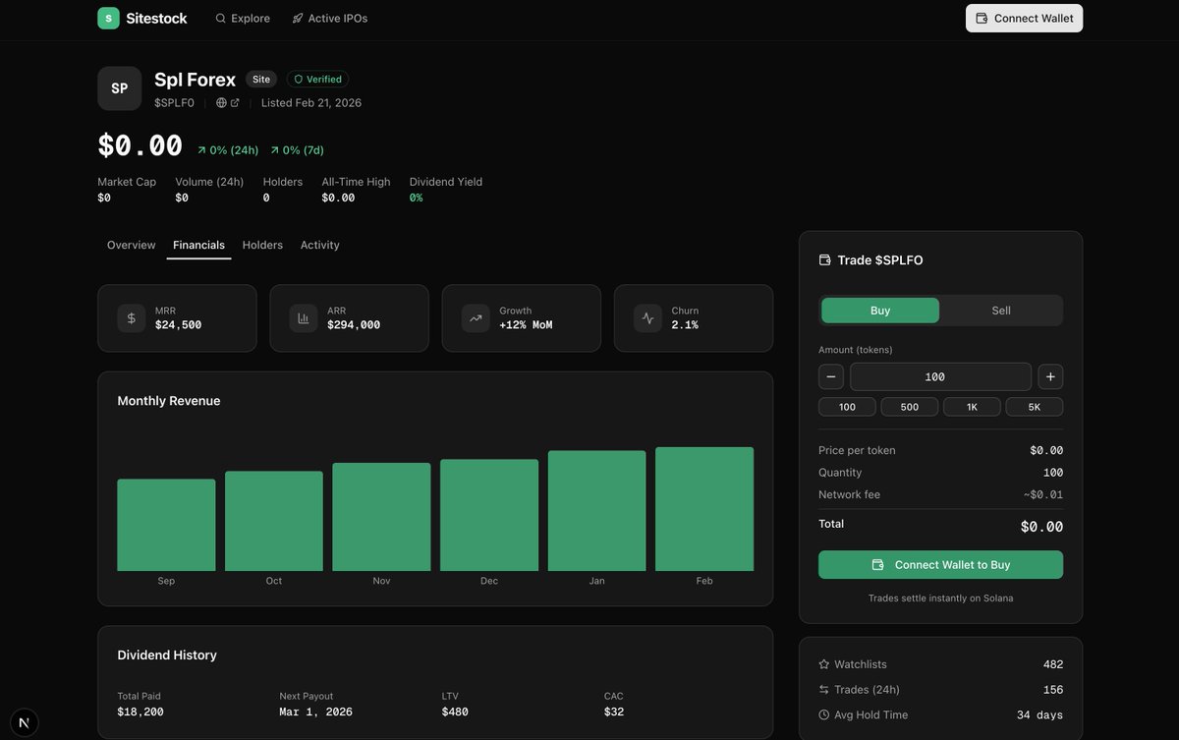1179x740 pixels.
Task: Click Connect Wallet to Buy button
Action: [940, 565]
